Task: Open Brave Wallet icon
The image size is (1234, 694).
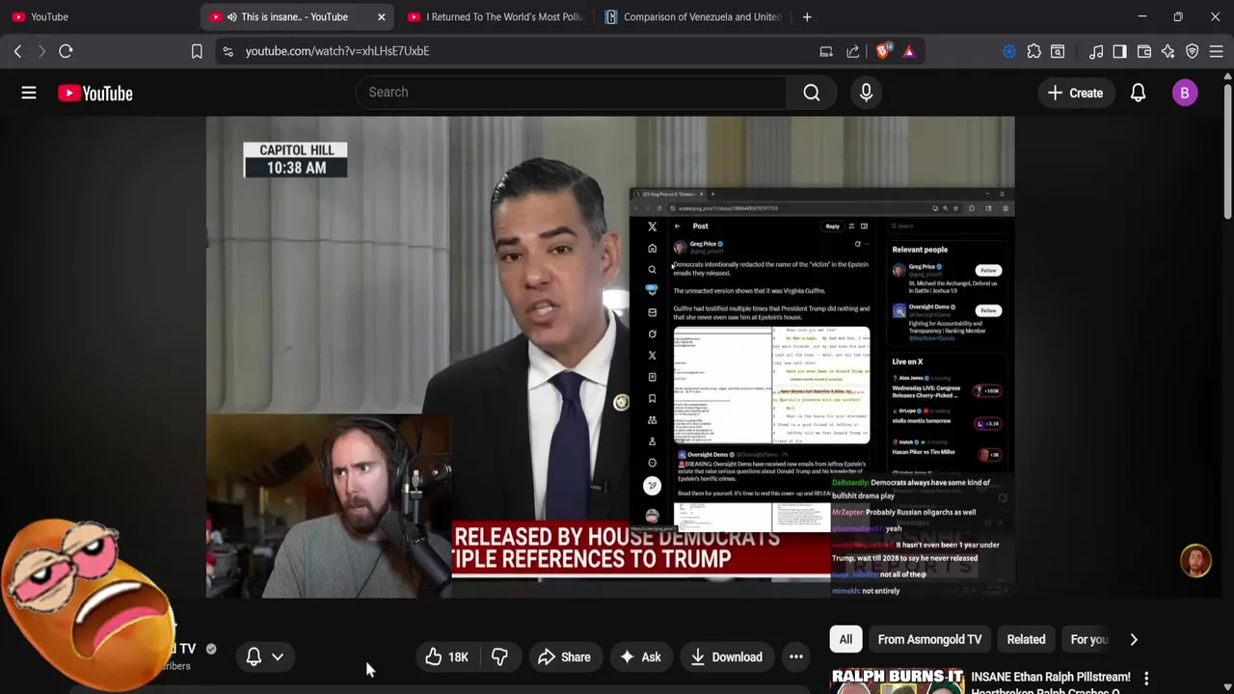Action: (x=1144, y=51)
